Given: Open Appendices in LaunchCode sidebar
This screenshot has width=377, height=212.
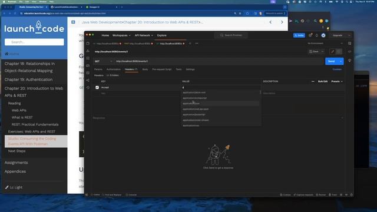Looking at the screenshot, I should [x=15, y=171].
